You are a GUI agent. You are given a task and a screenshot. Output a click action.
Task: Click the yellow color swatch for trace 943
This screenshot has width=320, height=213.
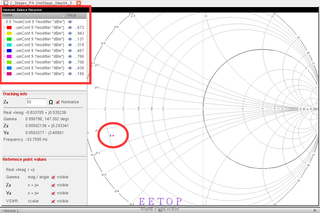9,33
